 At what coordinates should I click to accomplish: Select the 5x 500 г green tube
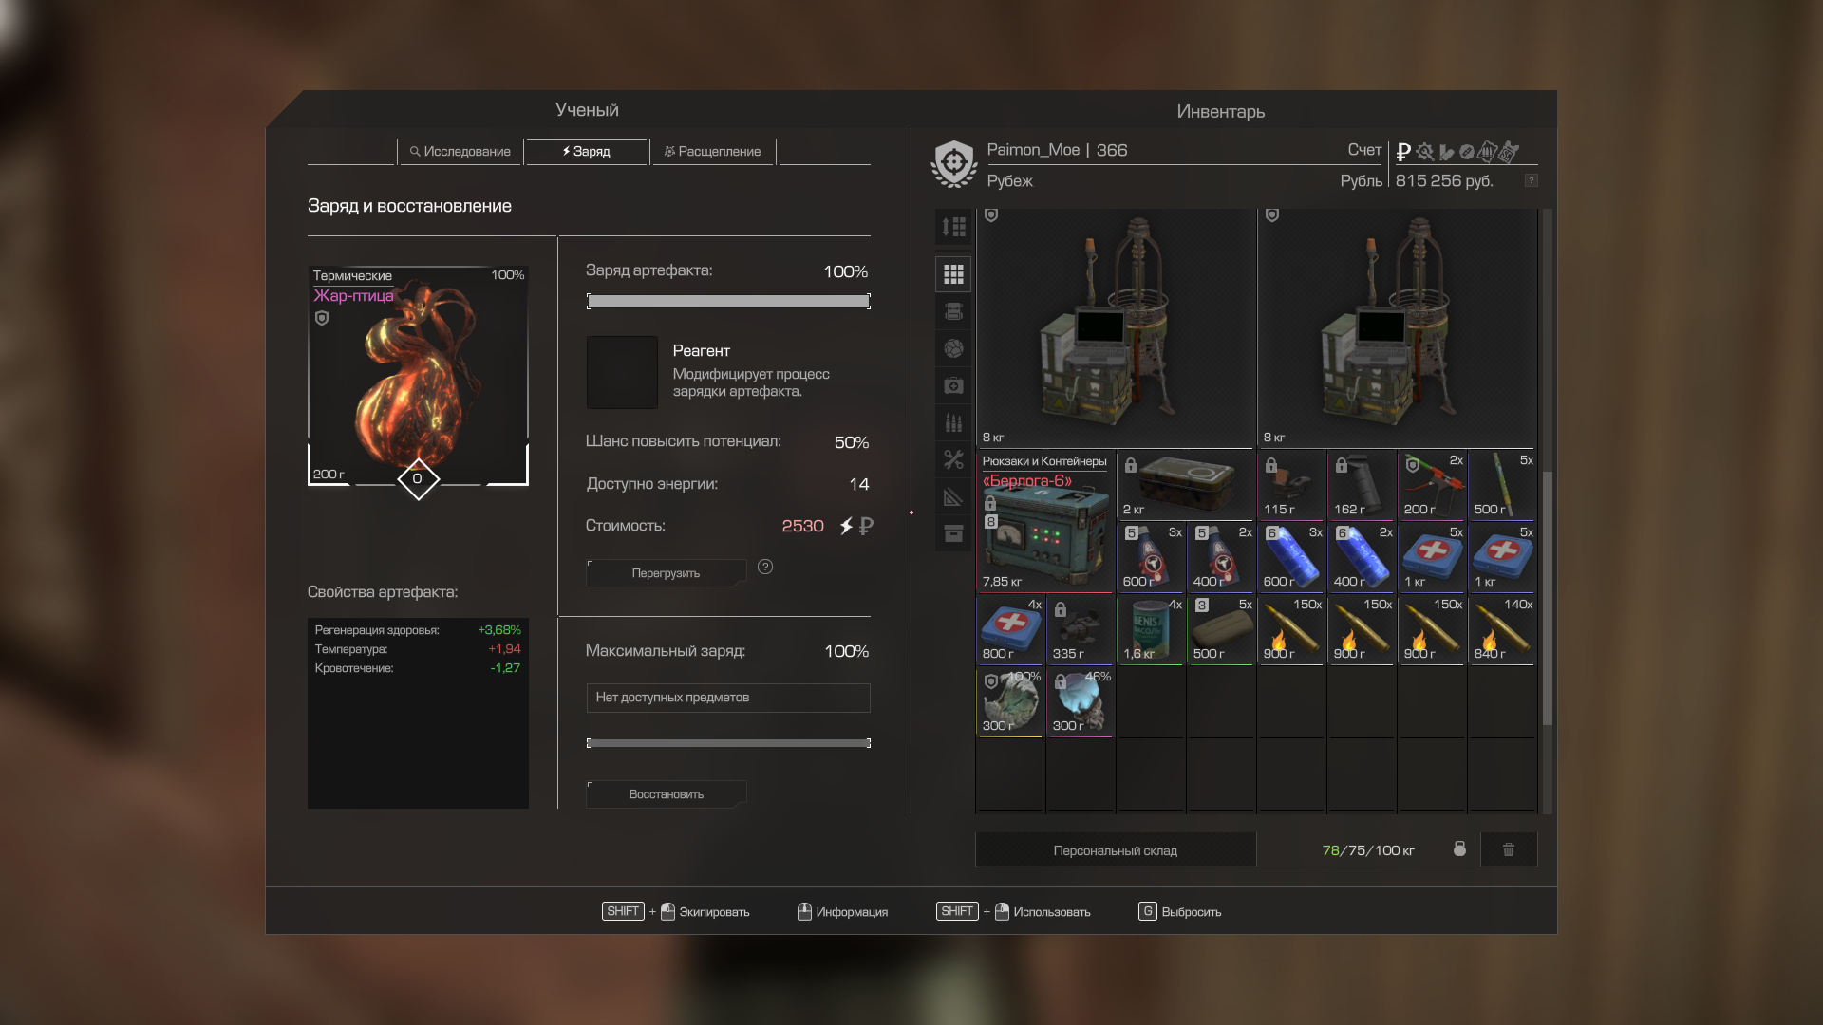[1502, 485]
